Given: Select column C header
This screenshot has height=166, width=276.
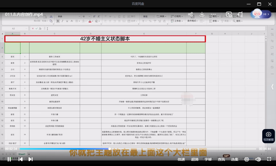Looking at the screenshot, I should click(x=55, y=34).
